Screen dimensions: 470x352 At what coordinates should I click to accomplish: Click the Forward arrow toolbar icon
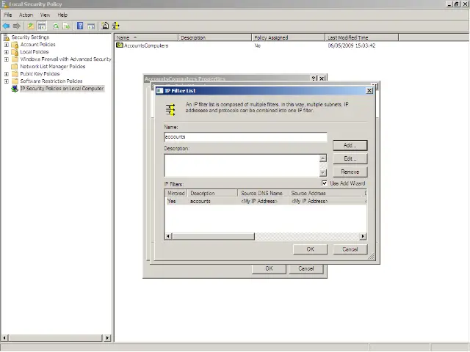[17, 26]
